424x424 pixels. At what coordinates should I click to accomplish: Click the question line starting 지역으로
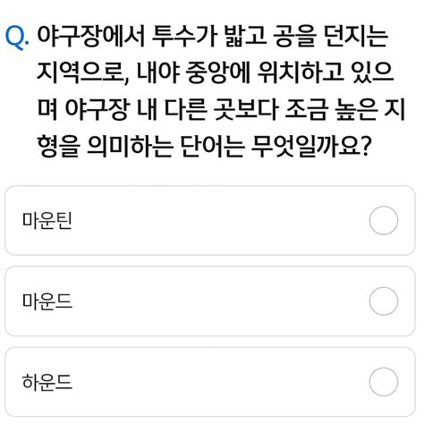click(216, 72)
